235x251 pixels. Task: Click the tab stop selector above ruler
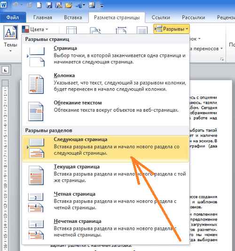coord(6,70)
